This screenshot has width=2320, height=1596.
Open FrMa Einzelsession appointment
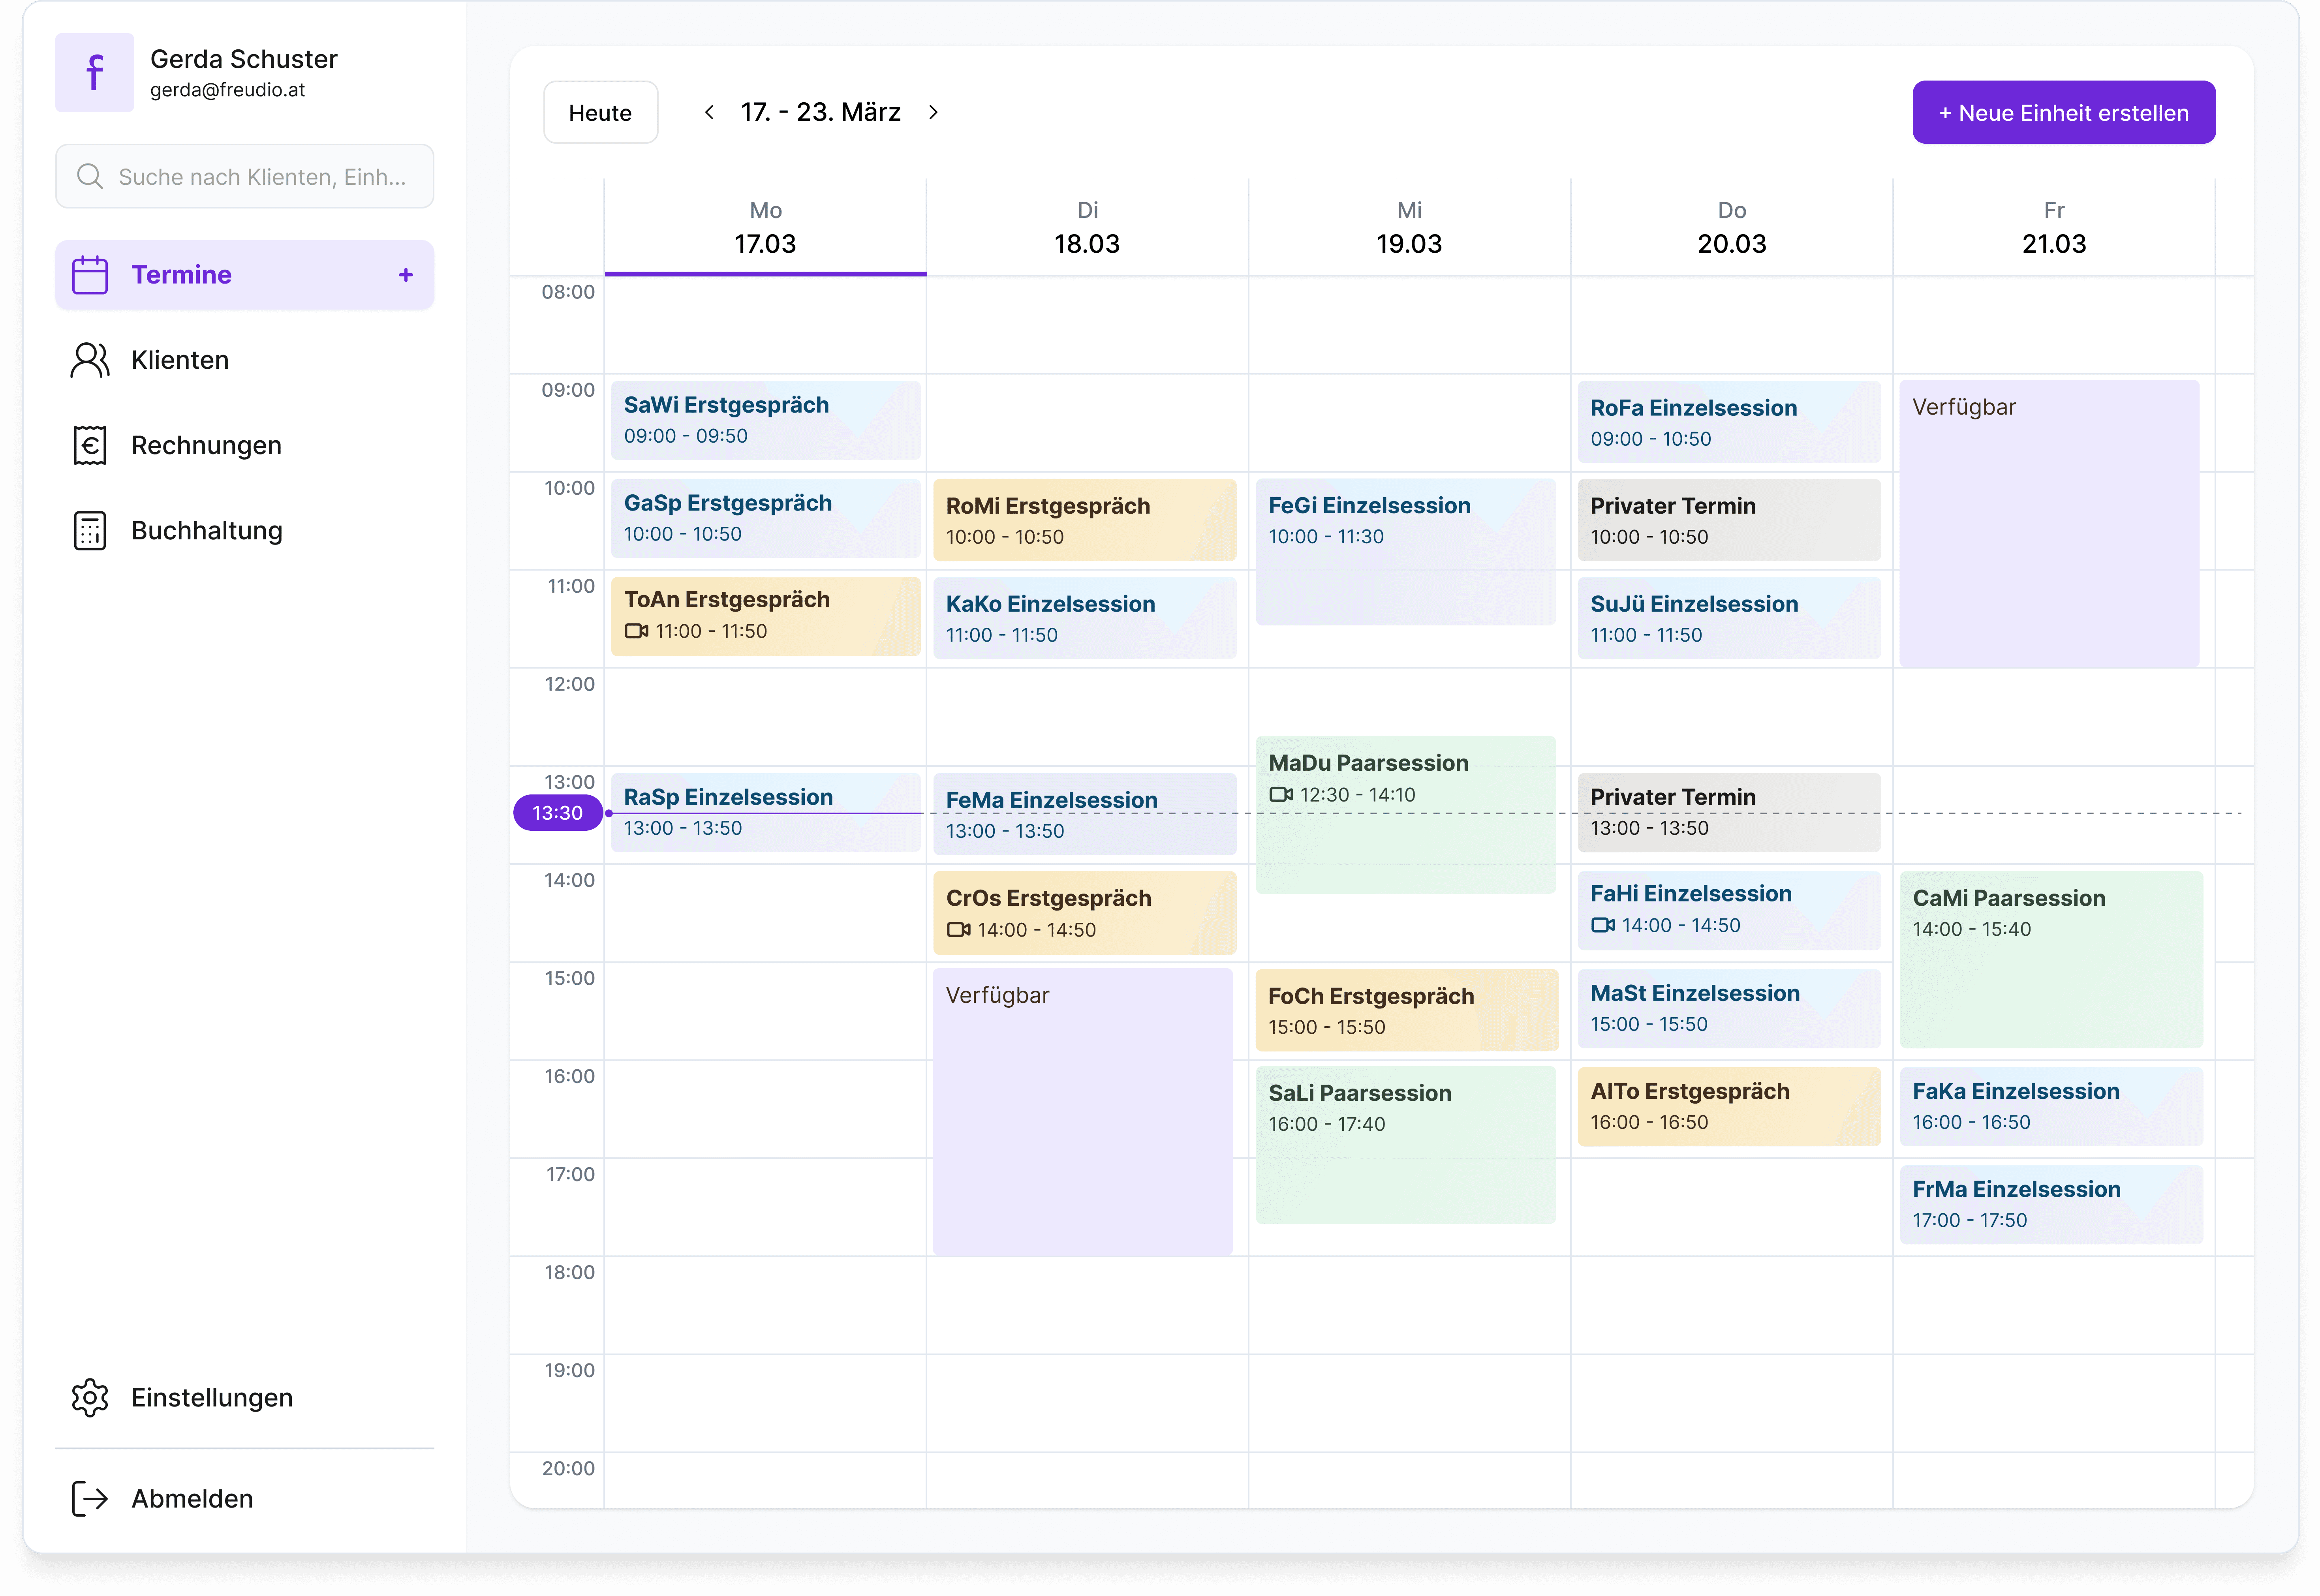2052,1204
